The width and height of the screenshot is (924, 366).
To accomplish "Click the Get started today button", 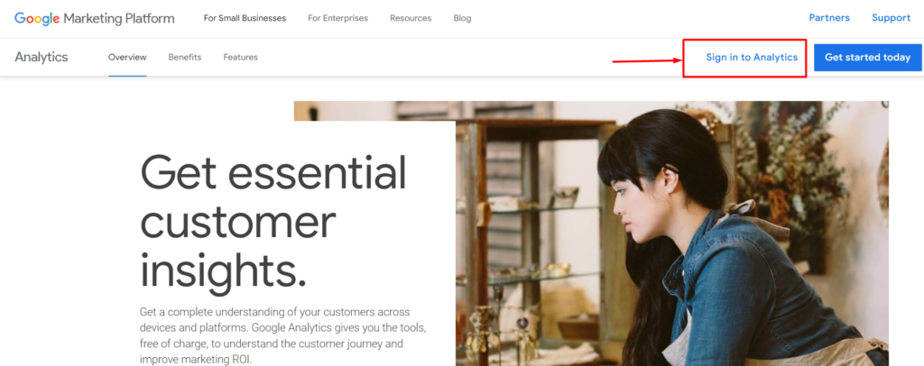I will pos(867,57).
